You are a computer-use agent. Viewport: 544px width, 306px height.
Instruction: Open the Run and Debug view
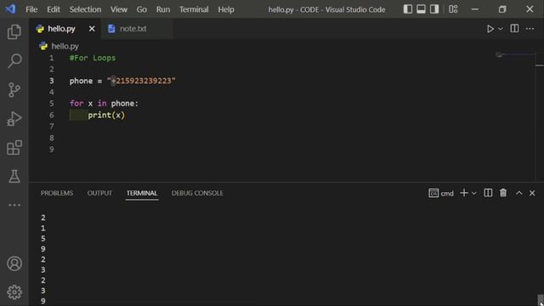click(14, 119)
